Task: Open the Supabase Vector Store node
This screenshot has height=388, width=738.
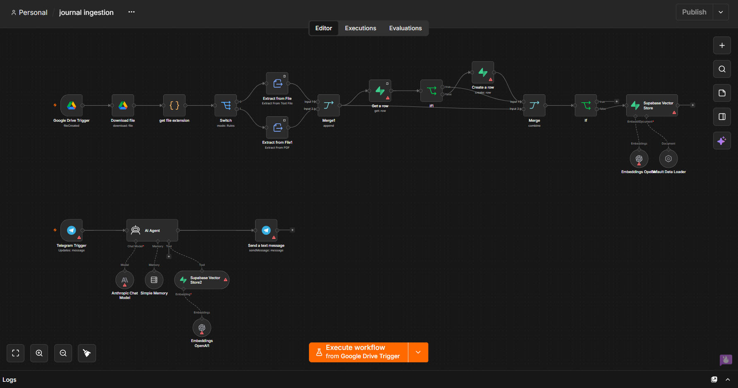Action: pyautogui.click(x=652, y=106)
